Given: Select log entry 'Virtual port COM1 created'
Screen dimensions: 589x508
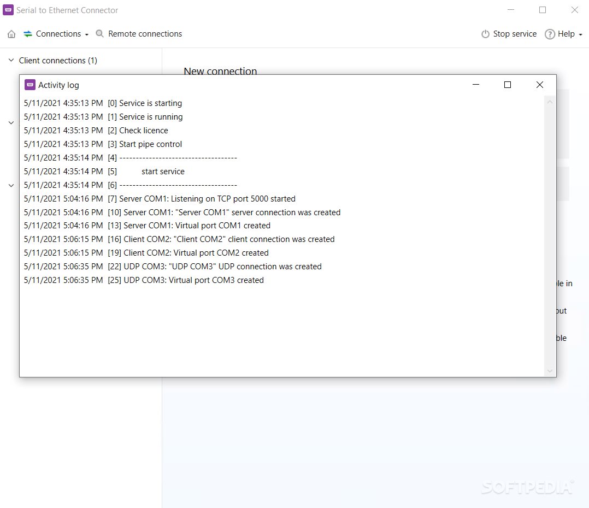Looking at the screenshot, I should coord(148,226).
